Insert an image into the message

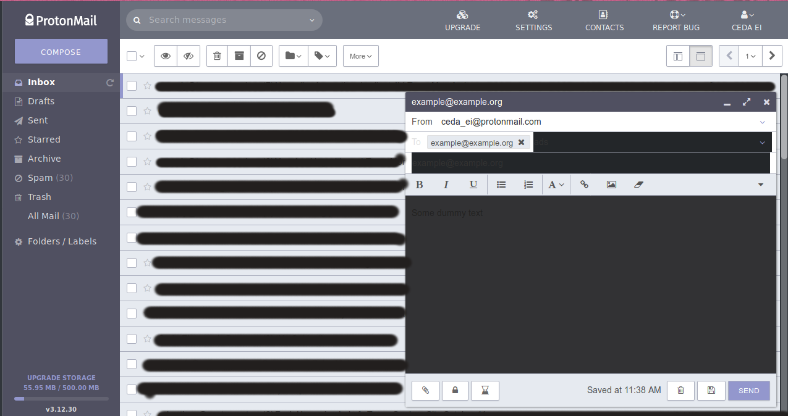(611, 185)
